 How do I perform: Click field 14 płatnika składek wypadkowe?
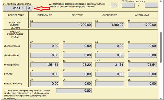(x=142, y=55)
